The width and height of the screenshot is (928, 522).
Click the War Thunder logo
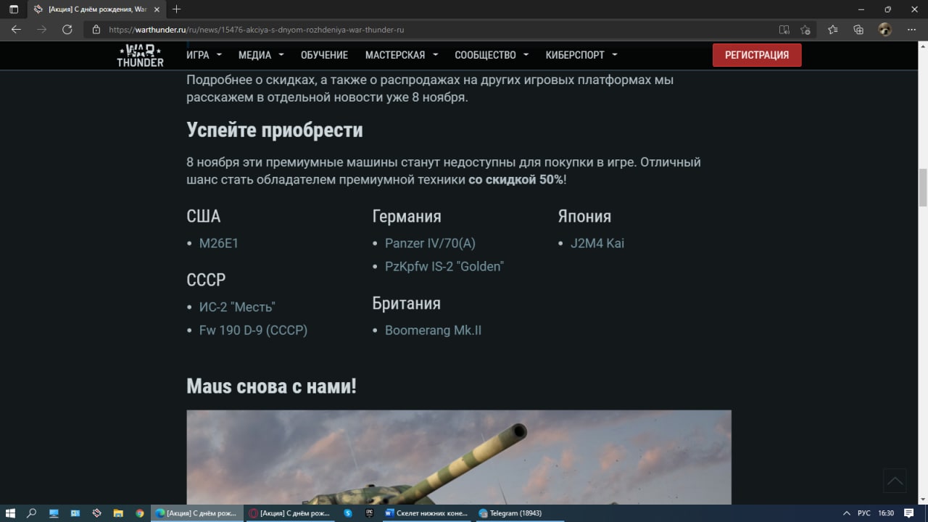click(x=141, y=55)
